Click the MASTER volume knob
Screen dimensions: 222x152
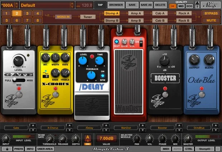click(x=188, y=138)
